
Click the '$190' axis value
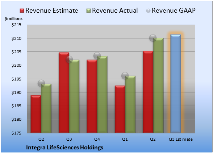click(17, 92)
